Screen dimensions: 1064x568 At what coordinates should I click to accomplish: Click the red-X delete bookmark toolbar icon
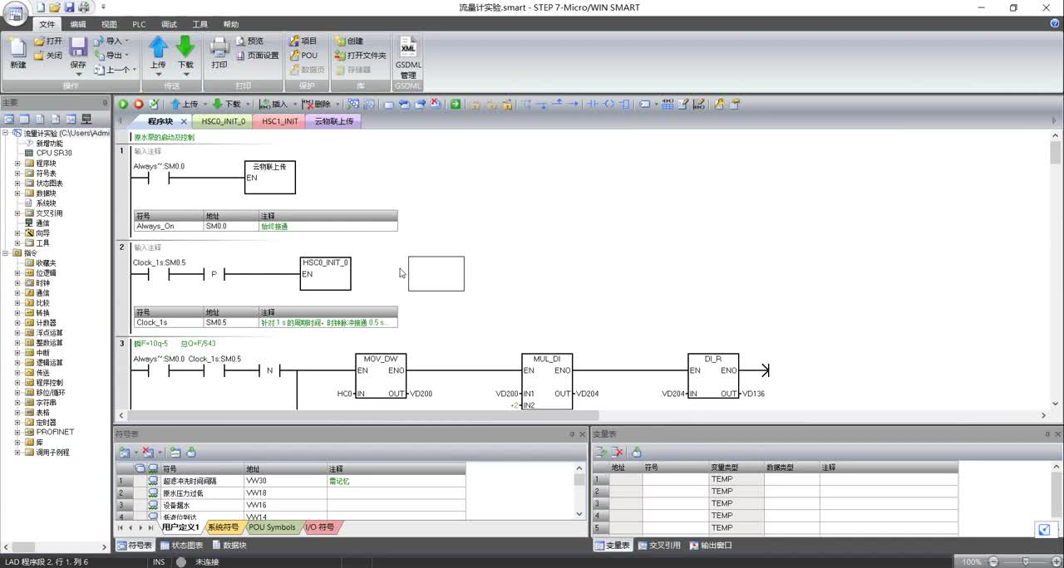pyautogui.click(x=435, y=104)
